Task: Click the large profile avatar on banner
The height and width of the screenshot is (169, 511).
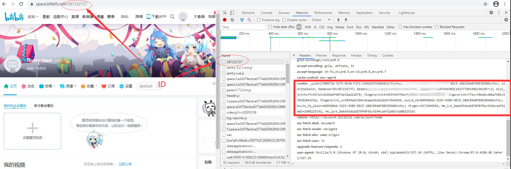Action: coord(13,64)
